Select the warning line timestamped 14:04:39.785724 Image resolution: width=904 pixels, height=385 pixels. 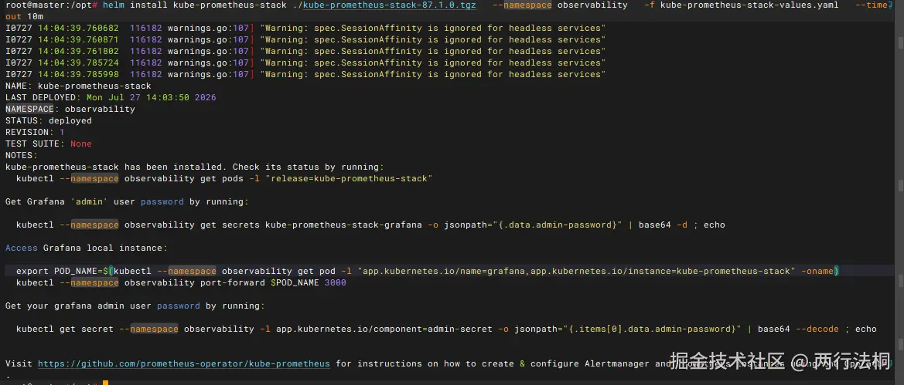point(305,62)
